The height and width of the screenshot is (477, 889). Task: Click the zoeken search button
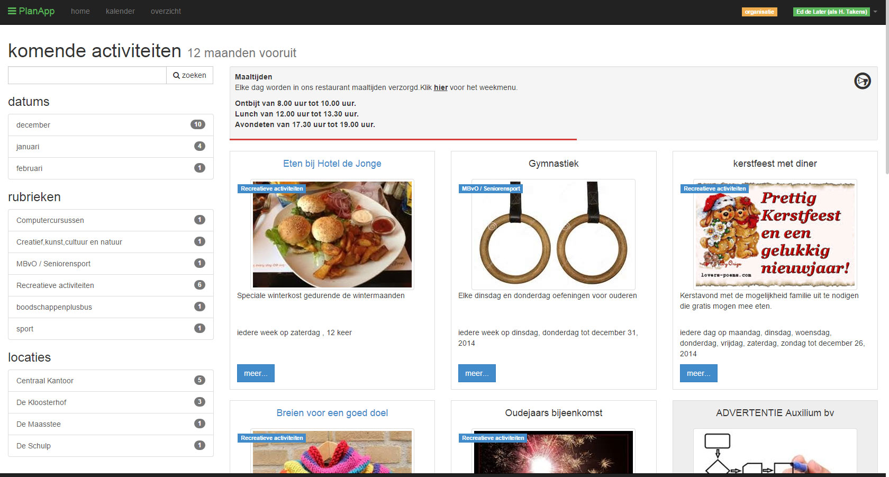point(189,75)
